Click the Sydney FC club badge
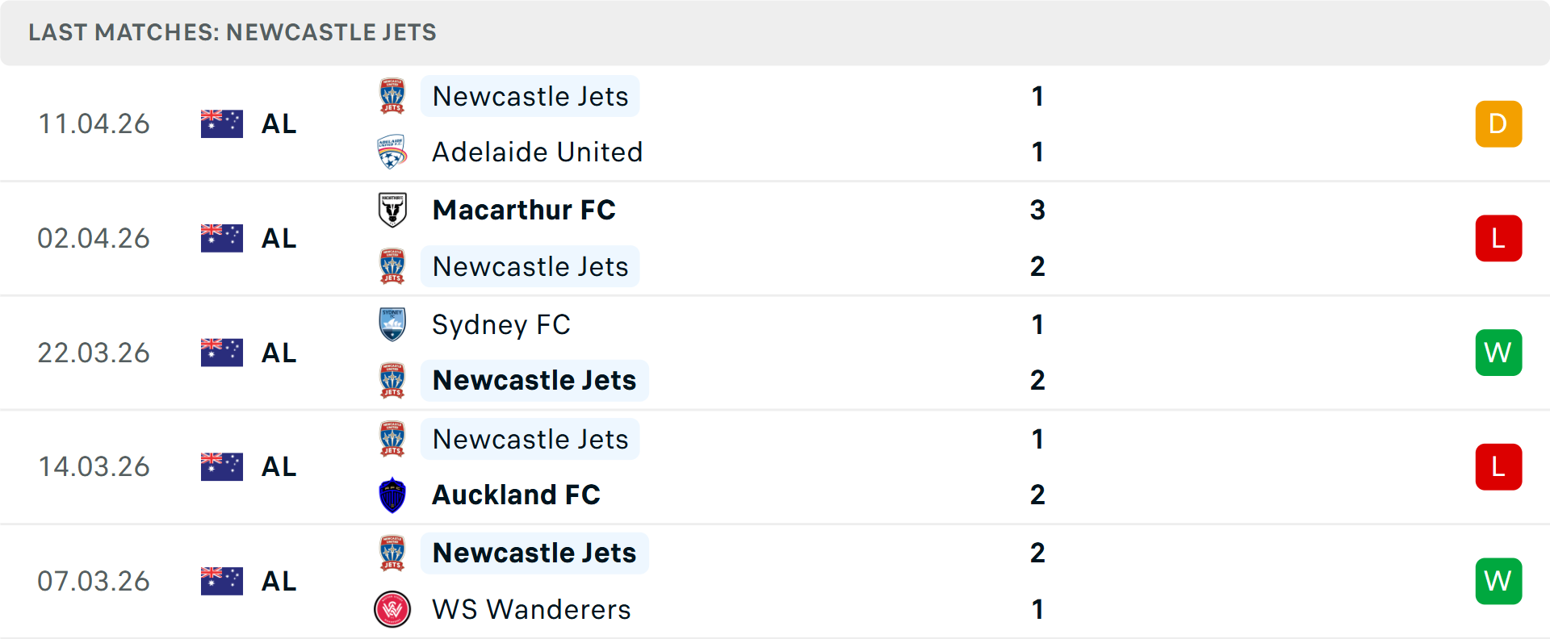The image size is (1550, 639). [392, 324]
